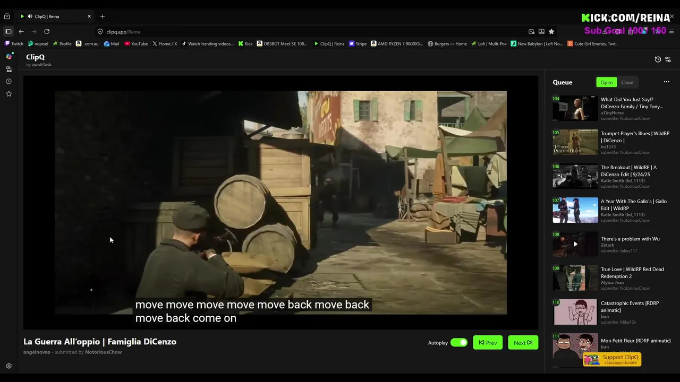Image resolution: width=680 pixels, height=382 pixels.
Task: Skip to the next clip with Next
Action: click(523, 343)
